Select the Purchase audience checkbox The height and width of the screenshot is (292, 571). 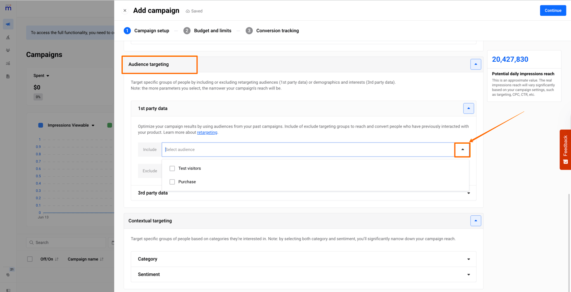pyautogui.click(x=172, y=181)
